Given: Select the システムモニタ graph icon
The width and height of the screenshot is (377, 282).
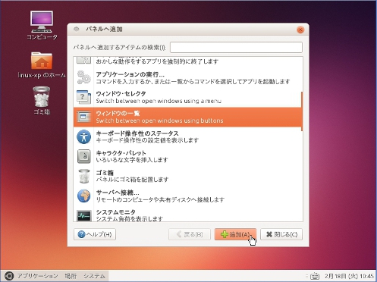Looking at the screenshot, I should tap(83, 215).
